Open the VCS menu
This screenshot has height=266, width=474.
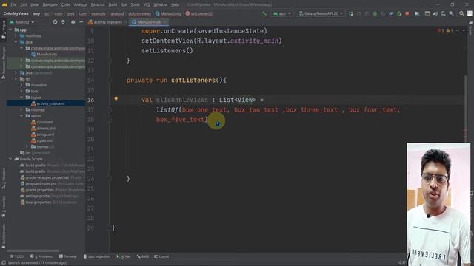(x=147, y=5)
